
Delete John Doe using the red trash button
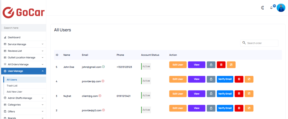pos(221,65)
